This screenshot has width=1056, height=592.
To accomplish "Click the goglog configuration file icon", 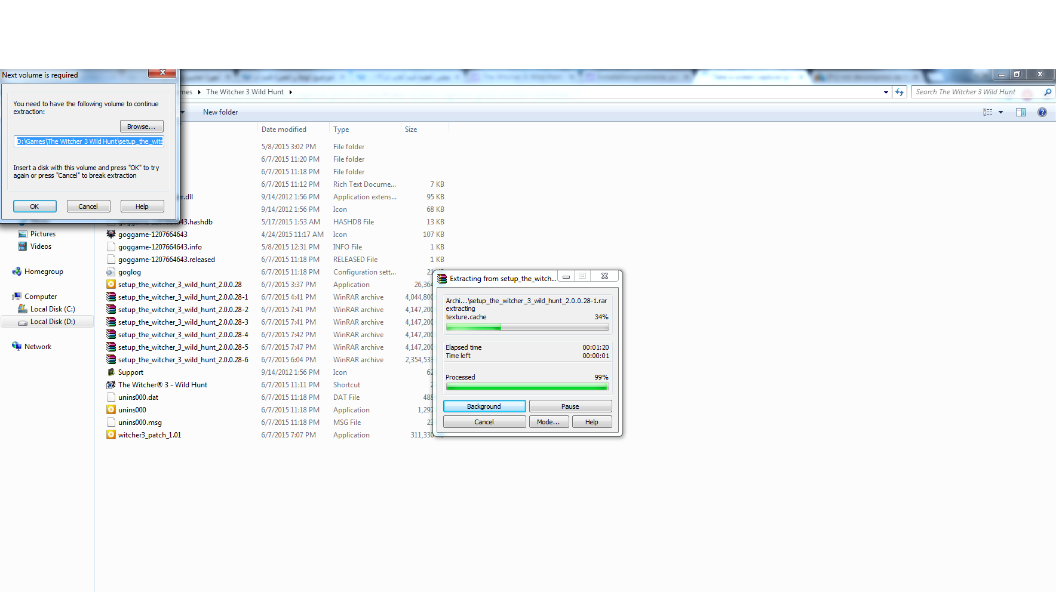I will point(111,272).
